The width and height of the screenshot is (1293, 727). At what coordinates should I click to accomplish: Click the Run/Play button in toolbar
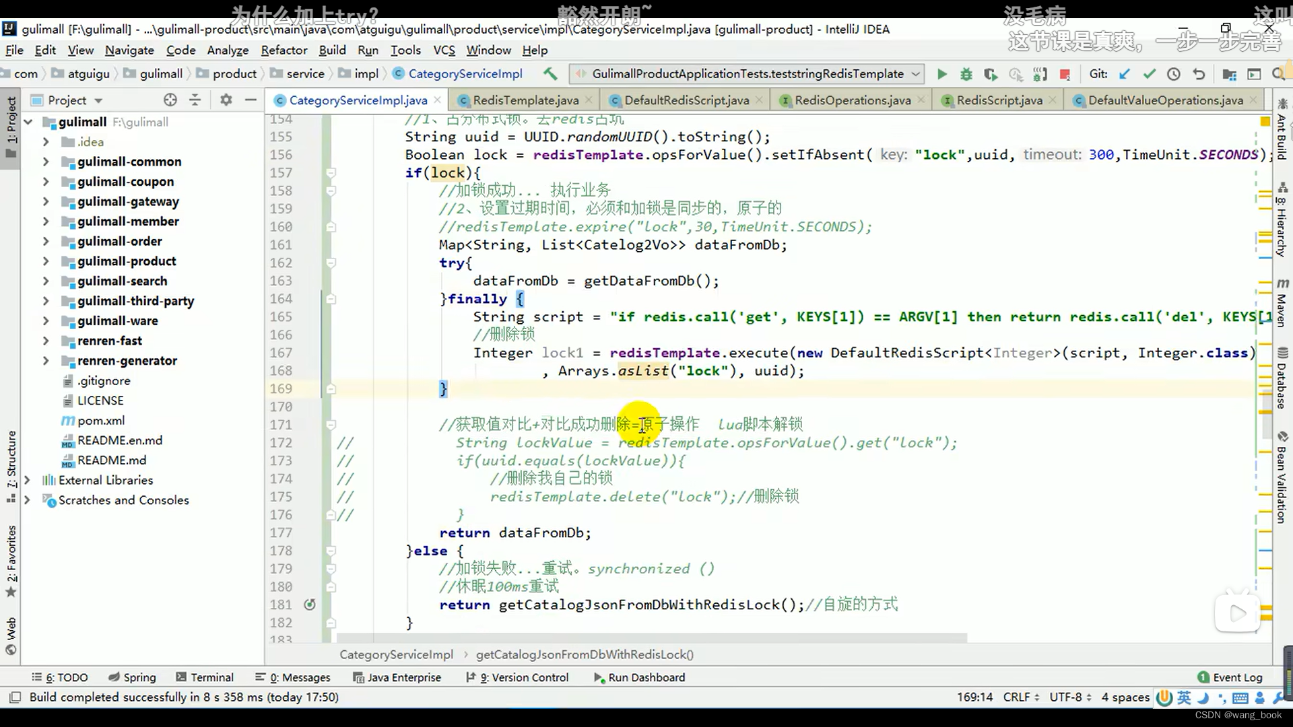[x=941, y=73]
